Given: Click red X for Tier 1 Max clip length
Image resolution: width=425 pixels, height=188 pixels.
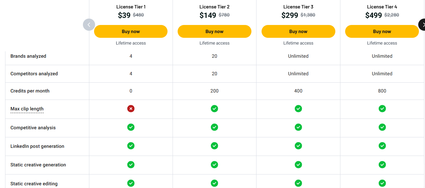Looking at the screenshot, I should (x=131, y=109).
